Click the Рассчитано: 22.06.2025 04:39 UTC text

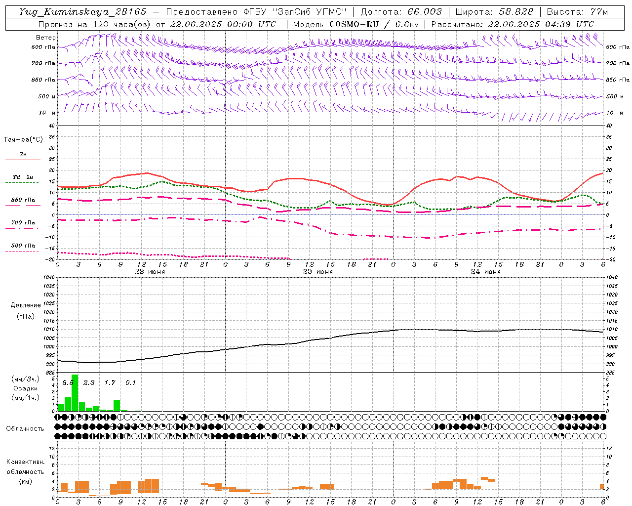pyautogui.click(x=513, y=24)
